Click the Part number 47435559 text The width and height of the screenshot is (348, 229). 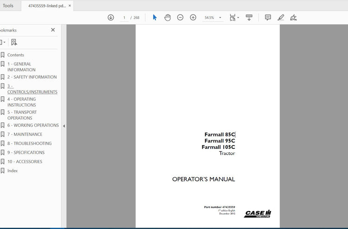[219, 207]
